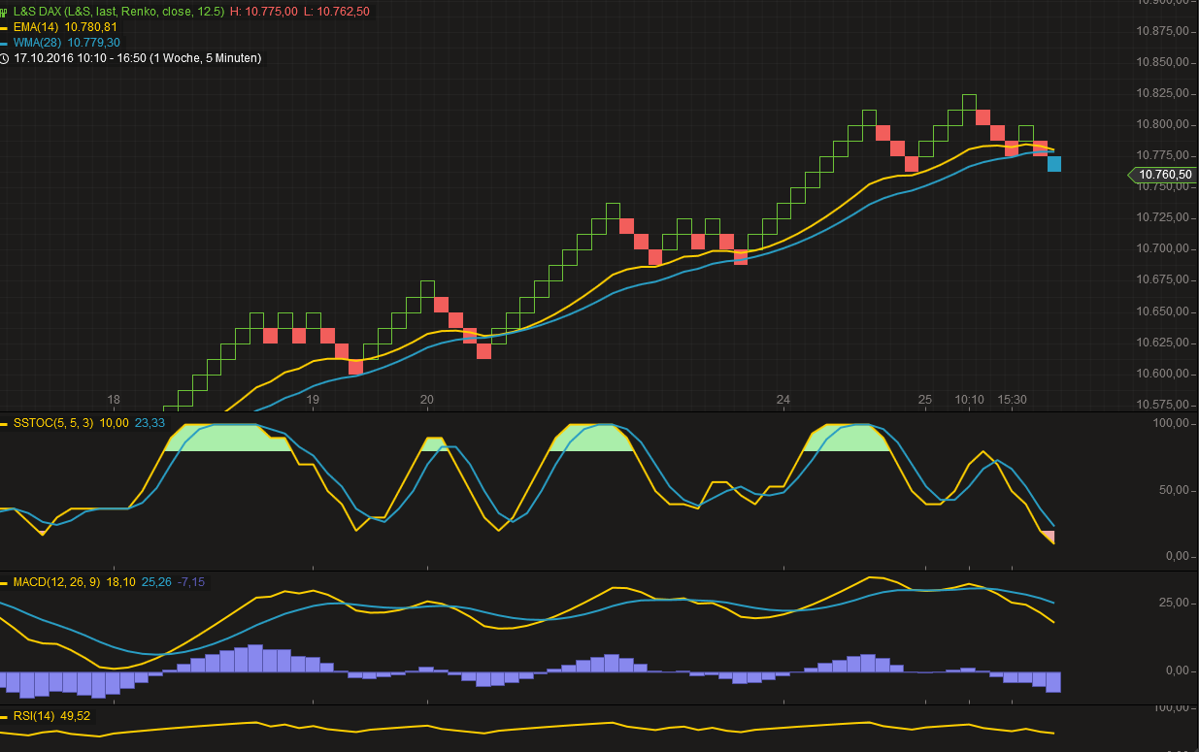The height and width of the screenshot is (752, 1199).
Task: Open settings for MACD(12, 26, 9) label
Action: coord(58,583)
